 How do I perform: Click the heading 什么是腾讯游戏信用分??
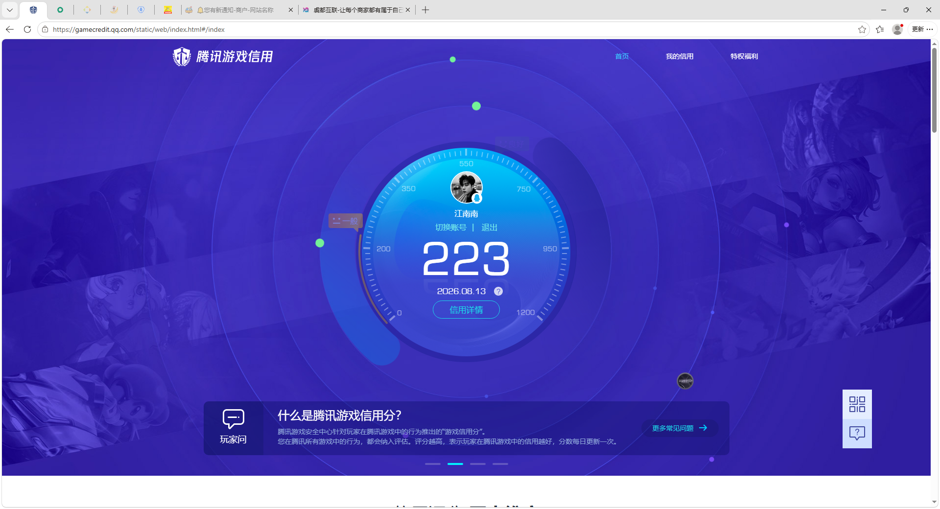click(340, 416)
